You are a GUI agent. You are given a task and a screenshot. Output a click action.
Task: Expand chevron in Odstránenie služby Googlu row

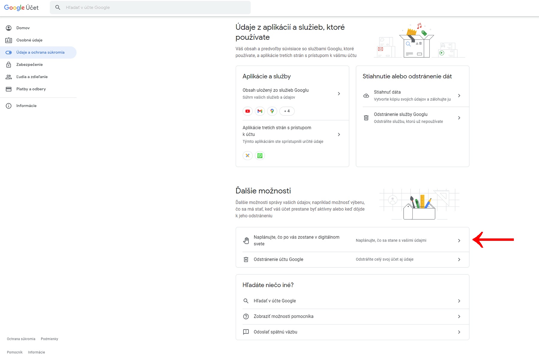pos(459,118)
